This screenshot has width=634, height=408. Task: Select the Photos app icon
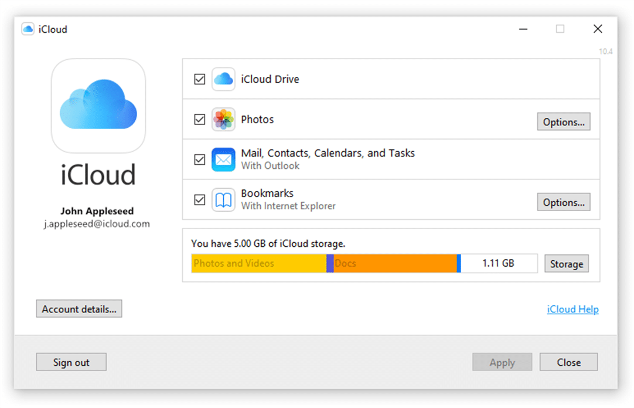click(223, 120)
